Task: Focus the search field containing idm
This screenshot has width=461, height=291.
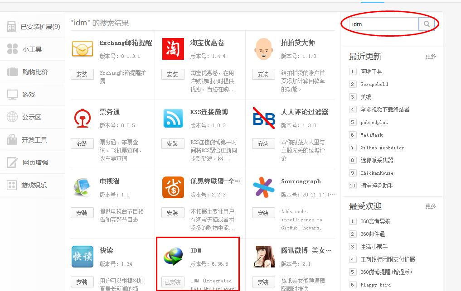Action: [x=383, y=24]
